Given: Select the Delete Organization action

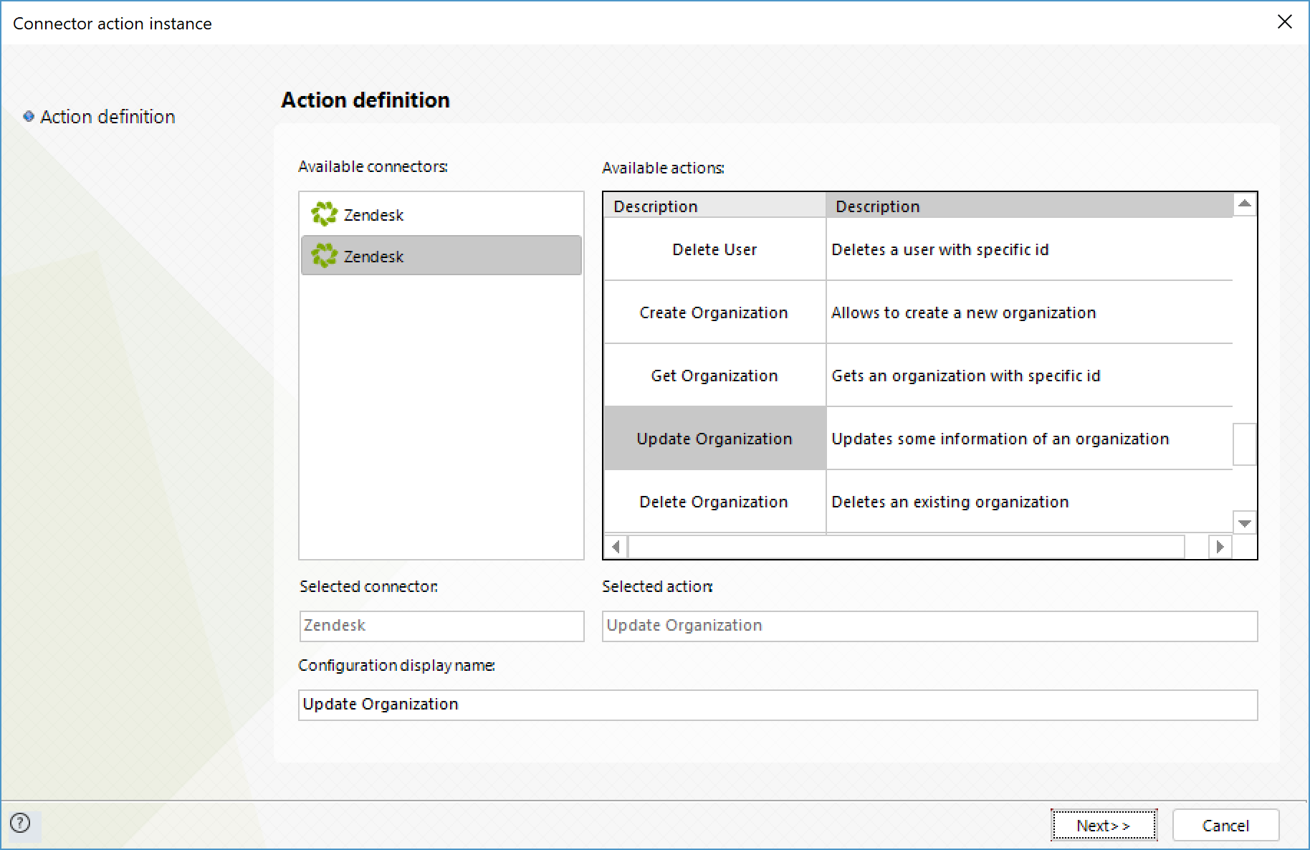Looking at the screenshot, I should coord(714,502).
